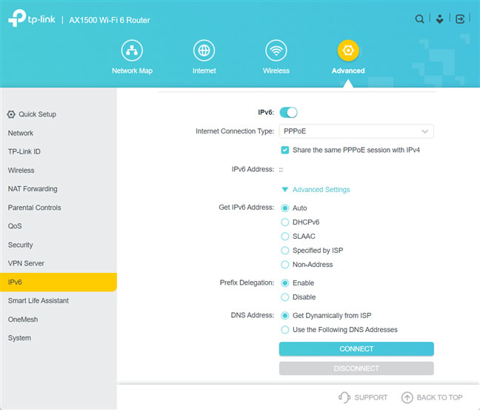Click the 'Prefix Delegation:' label

pos(247,282)
